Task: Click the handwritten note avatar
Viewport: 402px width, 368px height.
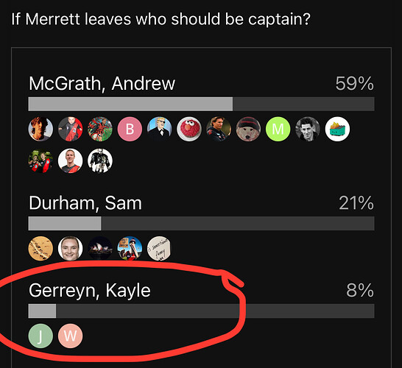Action: tap(159, 248)
